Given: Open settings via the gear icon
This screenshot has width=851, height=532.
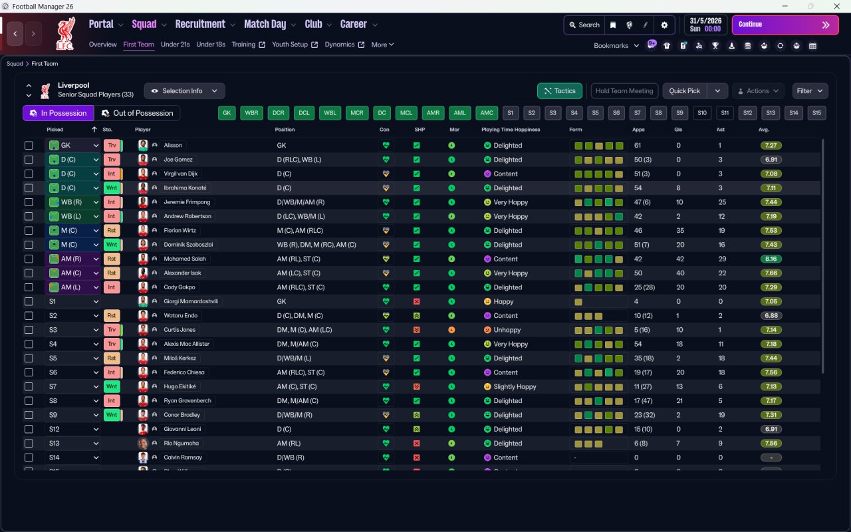Looking at the screenshot, I should tap(664, 25).
